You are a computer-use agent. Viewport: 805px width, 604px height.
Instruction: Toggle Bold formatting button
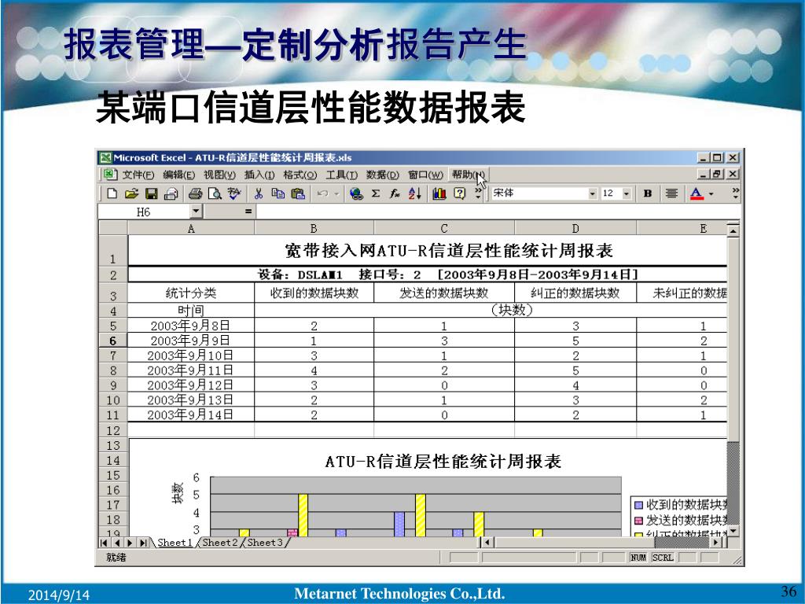pos(648,193)
